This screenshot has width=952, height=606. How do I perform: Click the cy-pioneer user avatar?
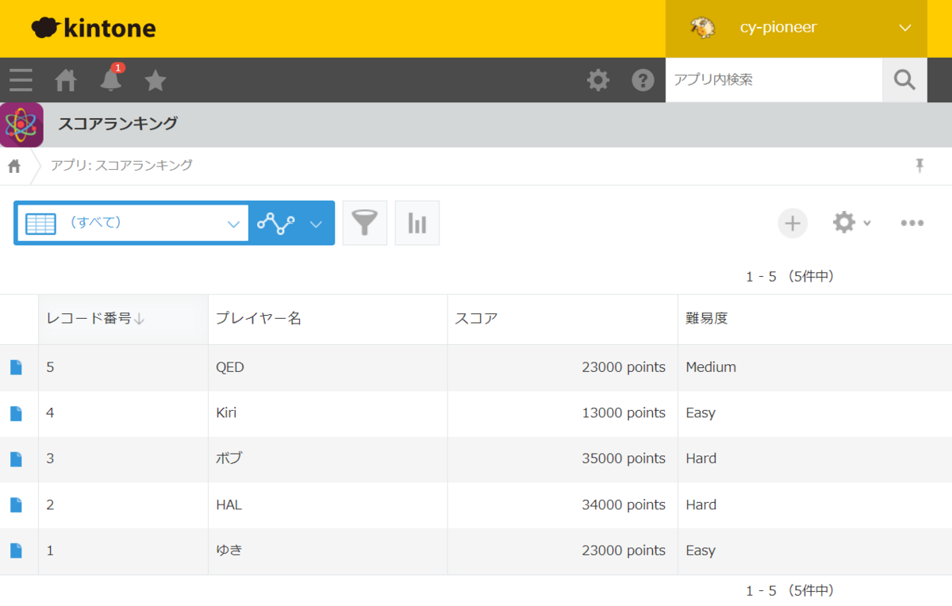point(702,28)
